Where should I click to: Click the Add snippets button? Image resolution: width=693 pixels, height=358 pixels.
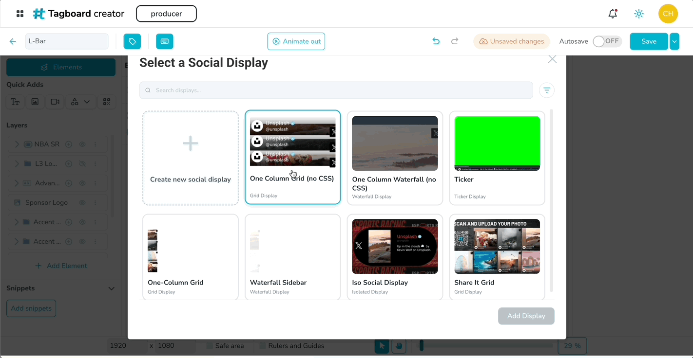[31, 308]
